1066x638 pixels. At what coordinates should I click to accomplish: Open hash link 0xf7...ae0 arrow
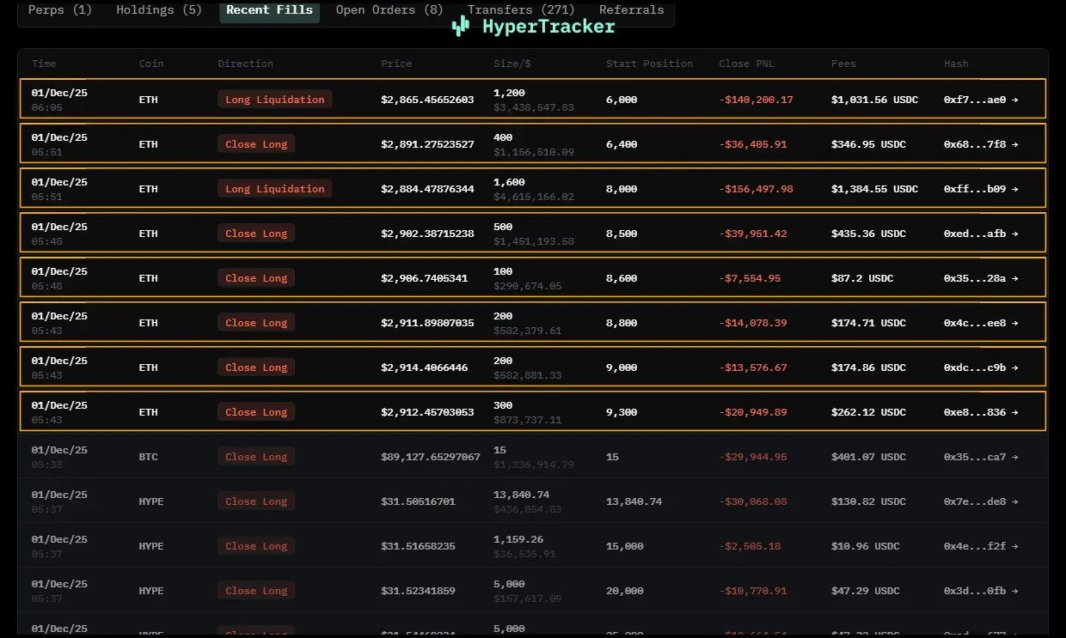(1015, 100)
